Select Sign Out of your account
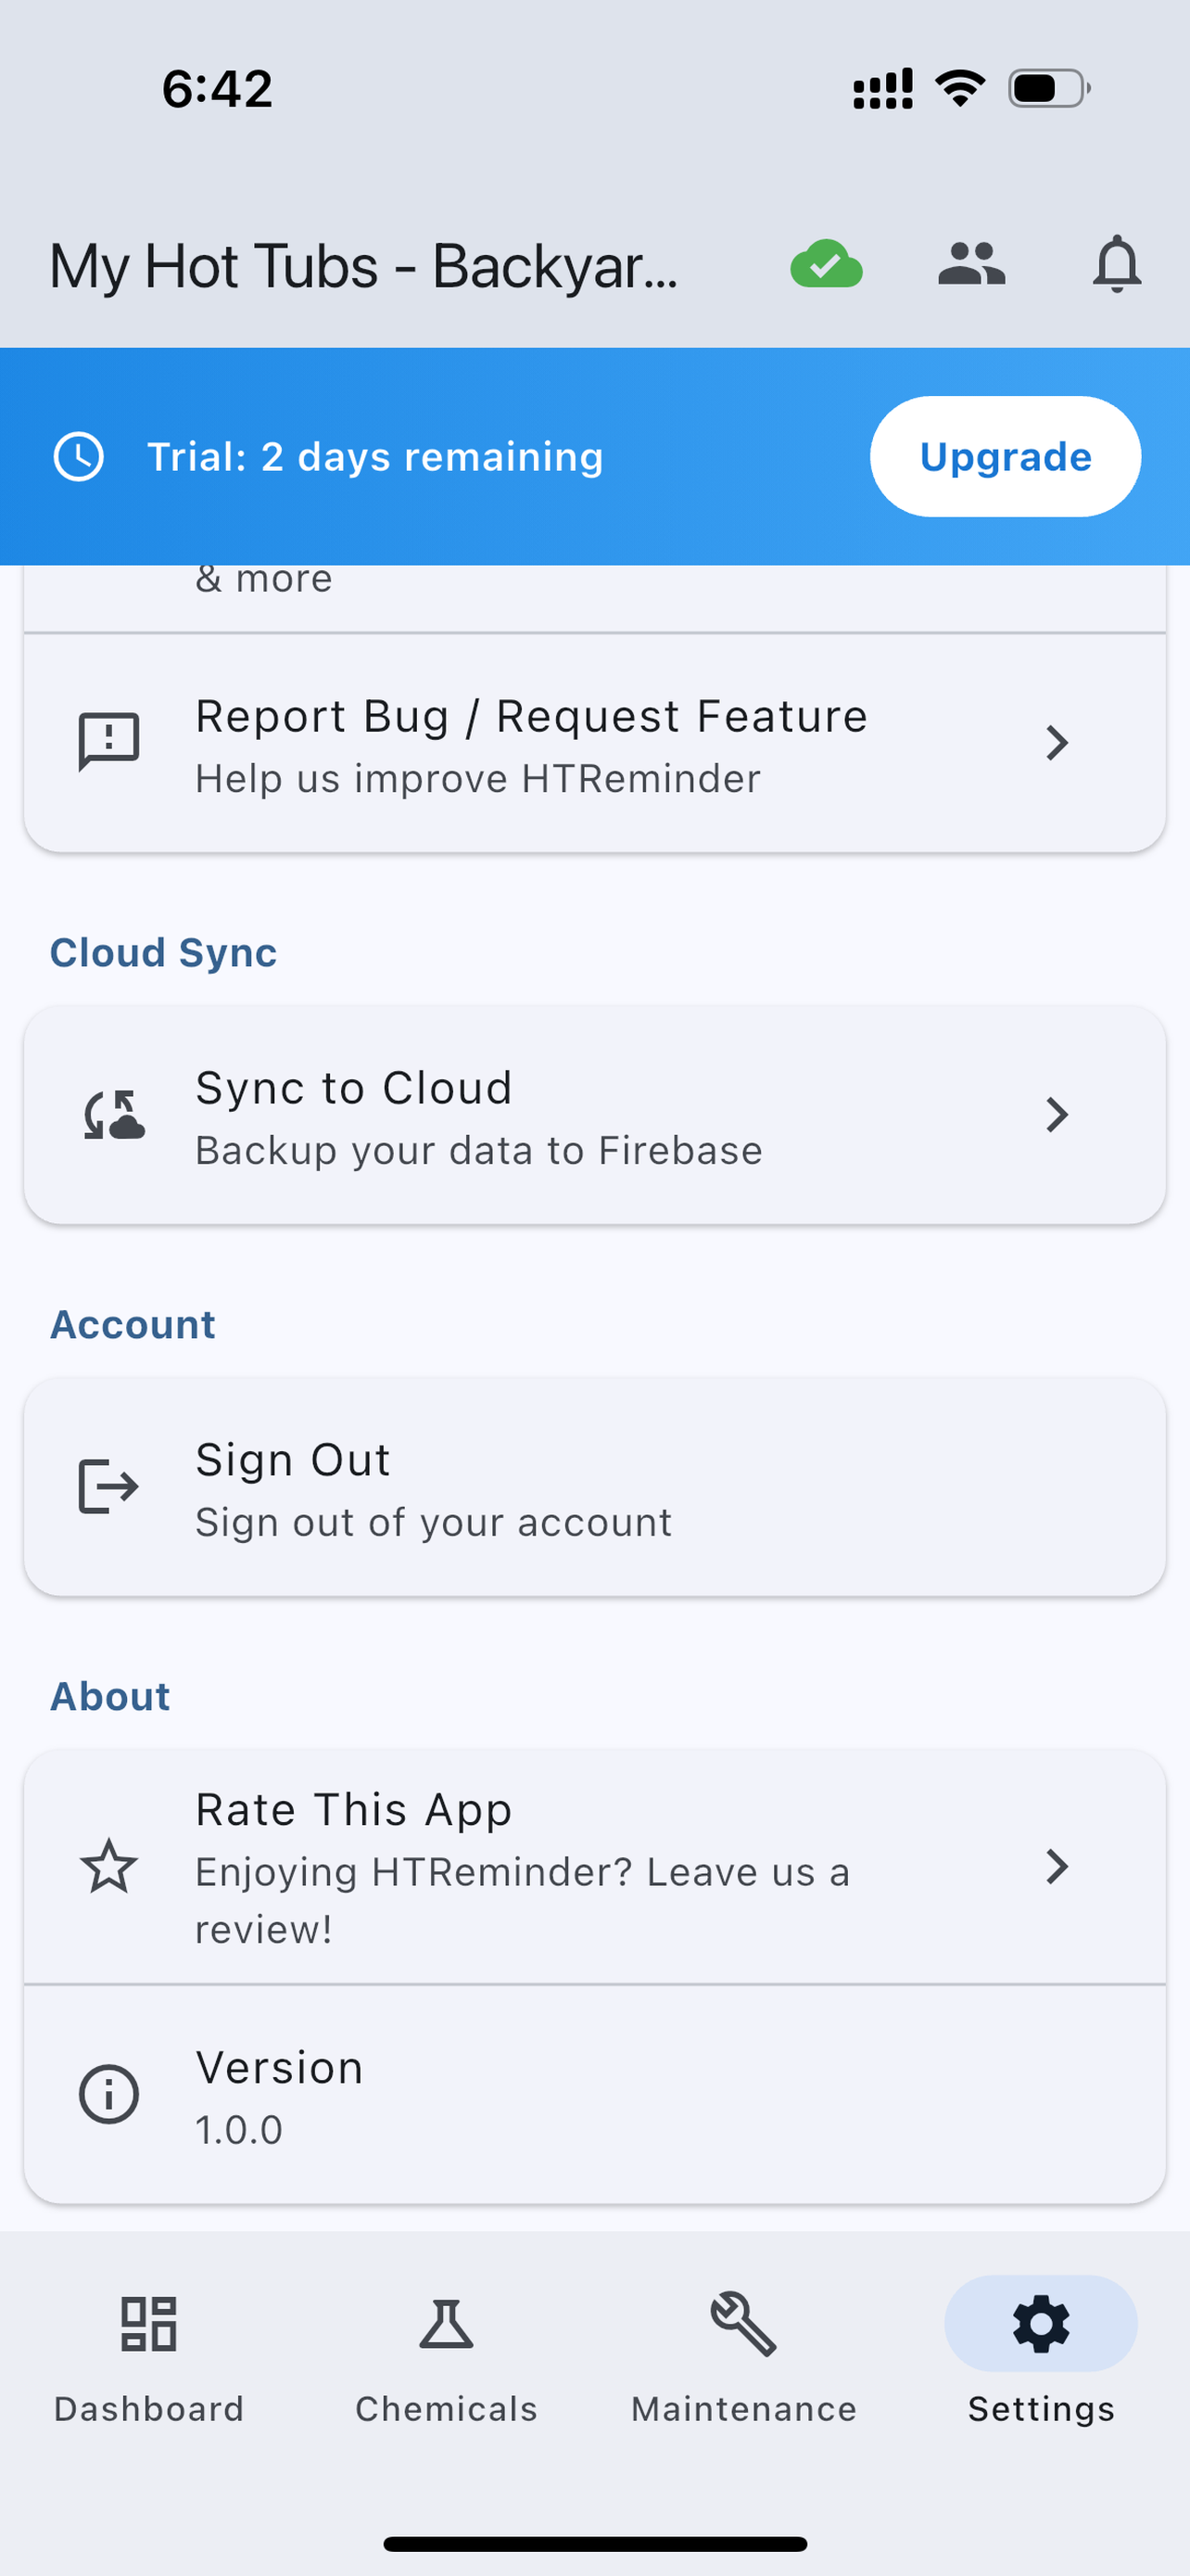This screenshot has height=2576, width=1190. point(594,1488)
